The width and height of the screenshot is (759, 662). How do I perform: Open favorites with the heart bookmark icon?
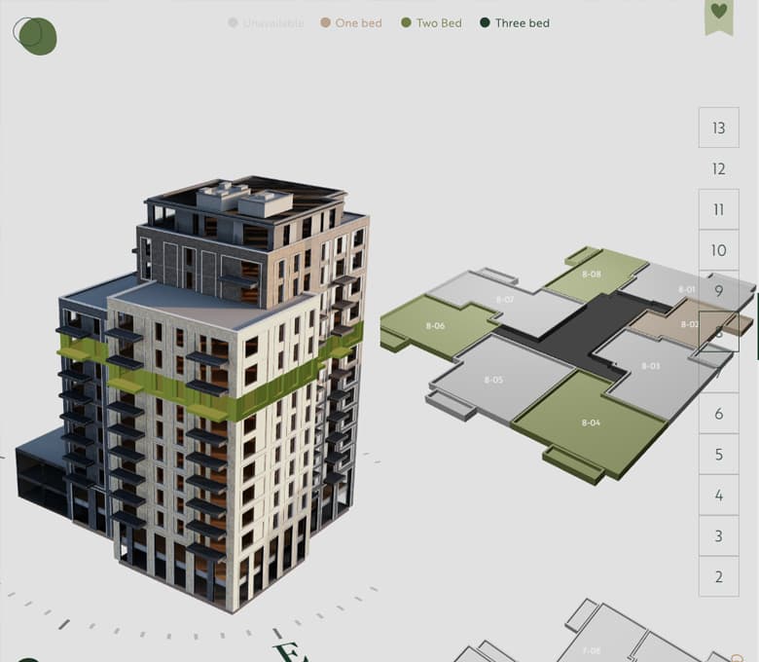pyautogui.click(x=718, y=14)
